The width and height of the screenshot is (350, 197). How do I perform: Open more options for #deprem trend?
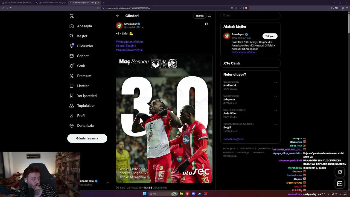coord(276,96)
